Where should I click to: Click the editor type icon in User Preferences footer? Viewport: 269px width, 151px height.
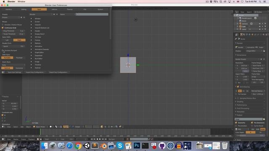[x=3, y=72]
